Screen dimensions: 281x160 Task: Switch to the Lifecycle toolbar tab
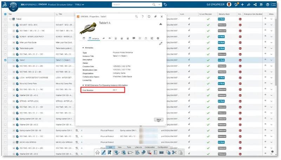pos(138,147)
